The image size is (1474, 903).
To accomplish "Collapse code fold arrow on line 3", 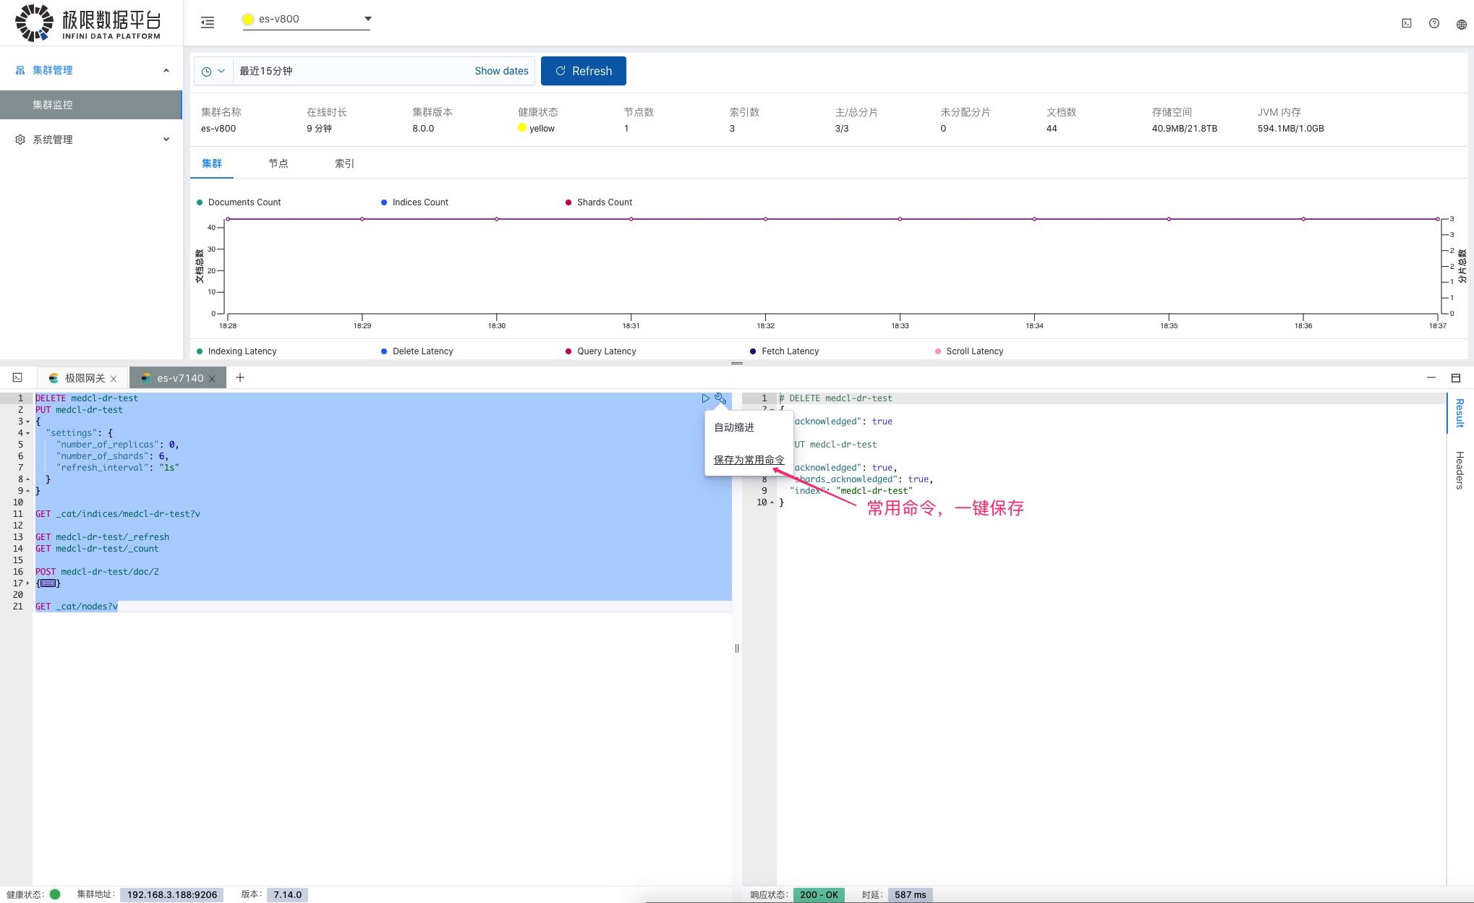I will pos(28,421).
